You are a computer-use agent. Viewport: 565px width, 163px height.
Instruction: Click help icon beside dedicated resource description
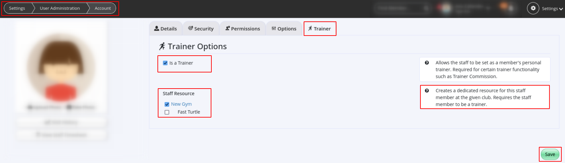427,91
